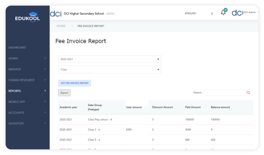
Task: Click paid amount 840 in Class 5 - a row
Action: tap(188, 140)
